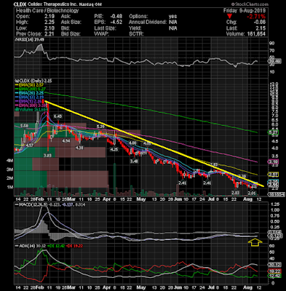
Task: Click the EMA(50) legend entry
Action: tap(29, 85)
